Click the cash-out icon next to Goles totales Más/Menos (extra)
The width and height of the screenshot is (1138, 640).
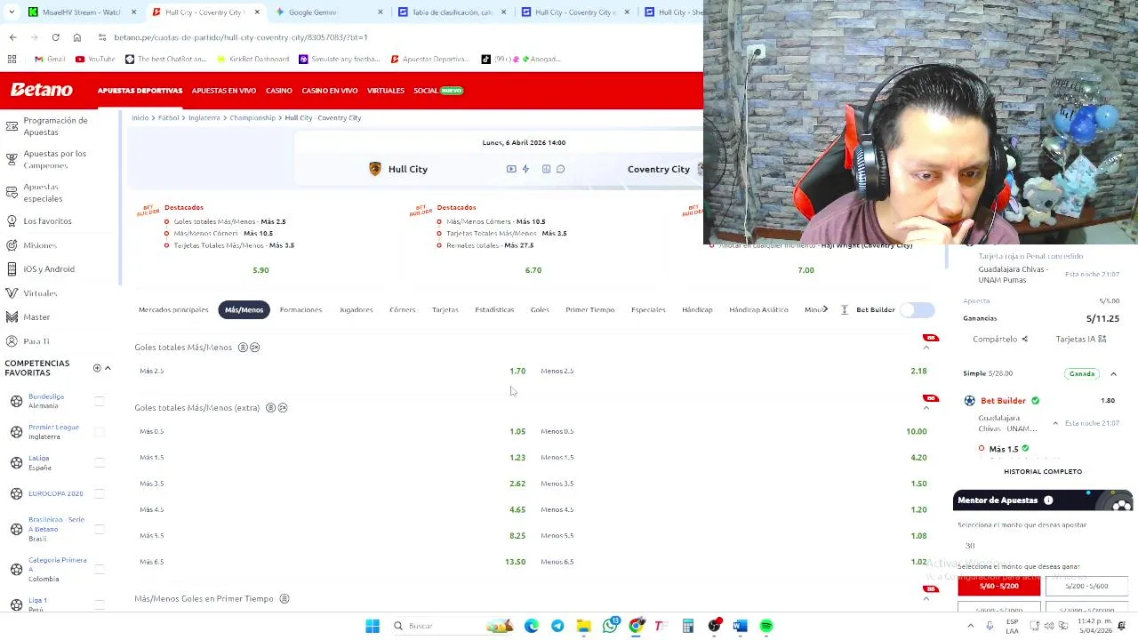click(282, 407)
